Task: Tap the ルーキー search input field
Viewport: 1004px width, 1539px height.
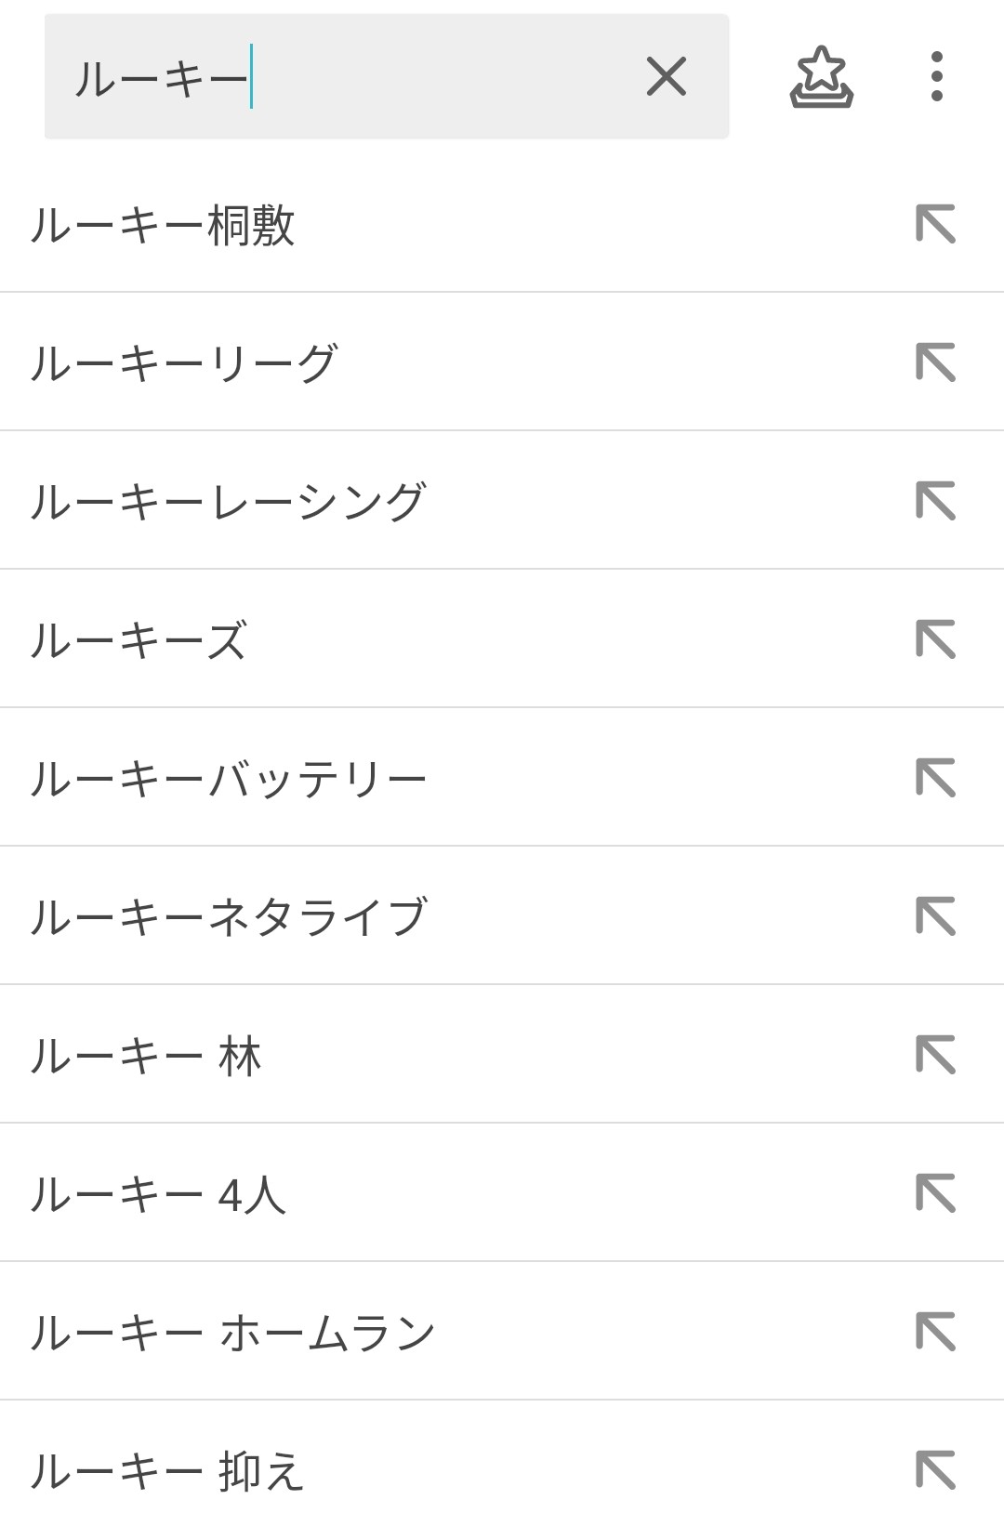Action: [x=344, y=77]
